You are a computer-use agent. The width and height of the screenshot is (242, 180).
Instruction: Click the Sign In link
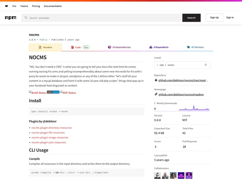click(230, 18)
